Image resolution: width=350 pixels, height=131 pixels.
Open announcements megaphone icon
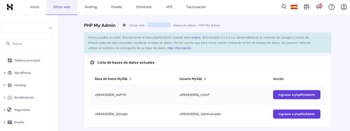click(319, 7)
